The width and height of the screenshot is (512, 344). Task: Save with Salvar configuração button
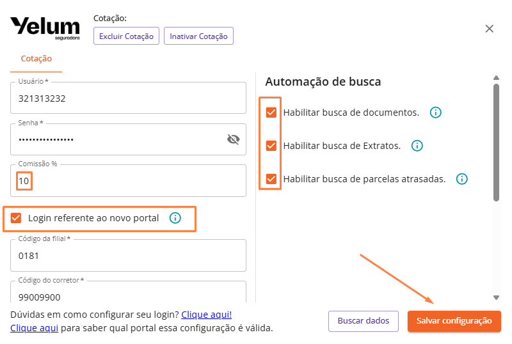(x=454, y=321)
